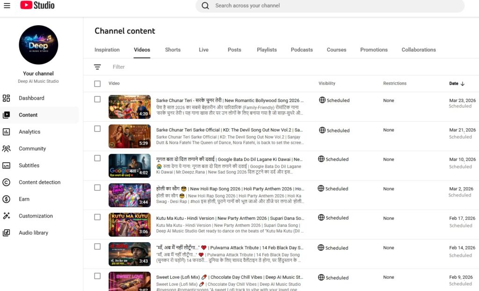
Task: Check the box for Sweet Love Lofi Mix
Action: tap(97, 276)
